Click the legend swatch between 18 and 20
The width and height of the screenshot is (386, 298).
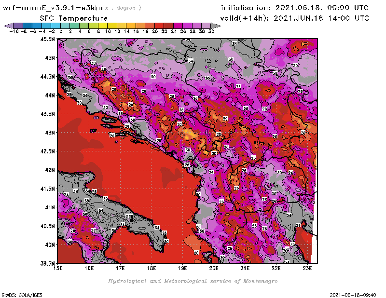click(150, 26)
